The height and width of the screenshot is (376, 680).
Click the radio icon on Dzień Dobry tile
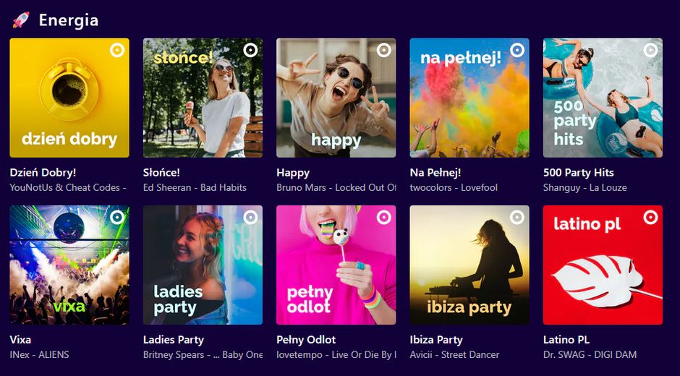click(x=117, y=50)
